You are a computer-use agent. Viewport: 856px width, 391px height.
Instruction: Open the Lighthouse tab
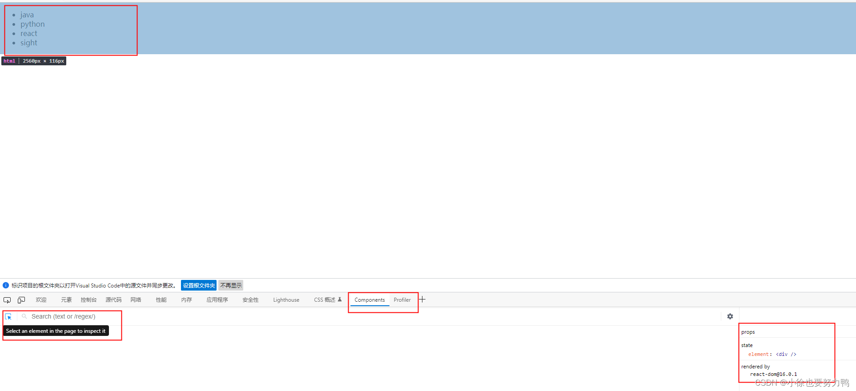(286, 300)
